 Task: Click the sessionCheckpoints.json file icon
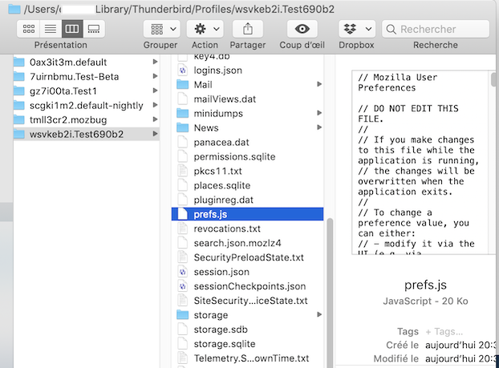pyautogui.click(x=182, y=286)
